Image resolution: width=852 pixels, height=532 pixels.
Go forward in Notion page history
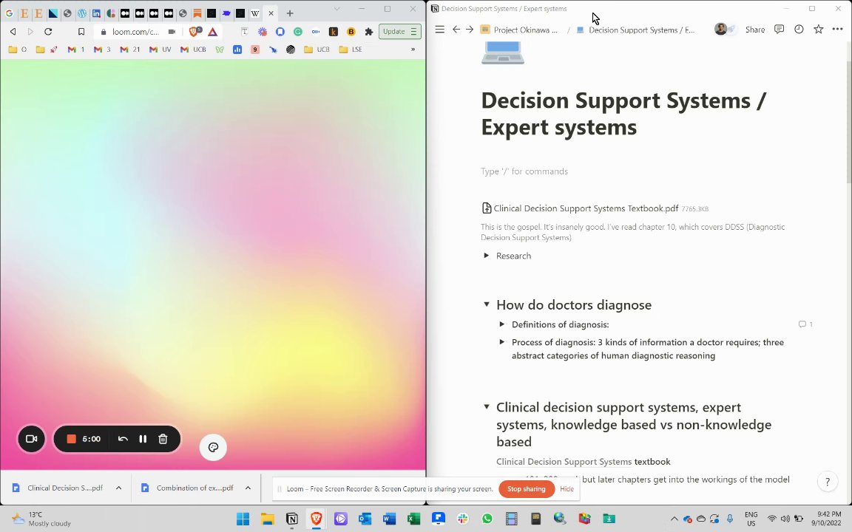(x=470, y=30)
